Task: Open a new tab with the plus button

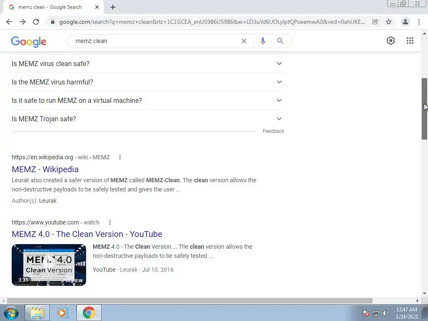Action: point(113,7)
